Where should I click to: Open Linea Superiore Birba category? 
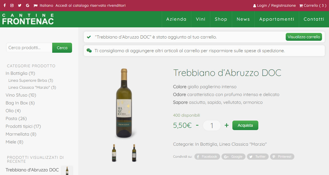[31, 80]
